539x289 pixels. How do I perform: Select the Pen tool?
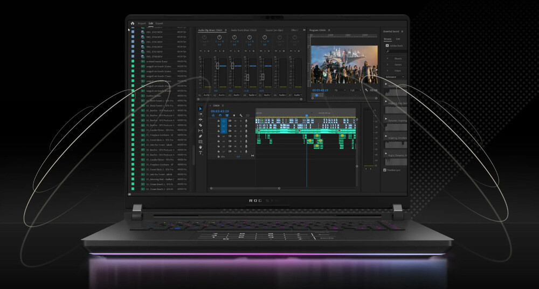click(x=201, y=136)
